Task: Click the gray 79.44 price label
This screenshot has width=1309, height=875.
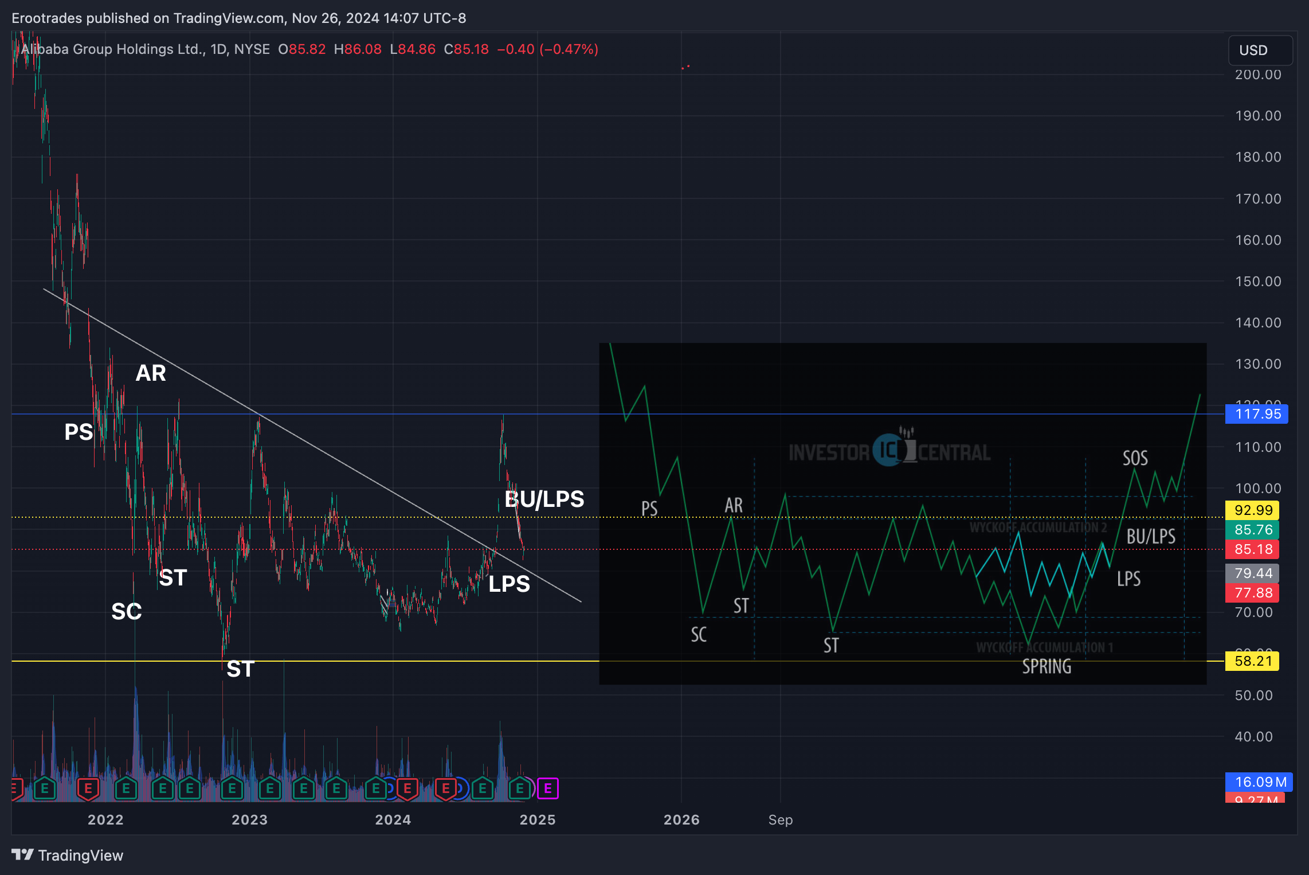Action: [x=1252, y=573]
